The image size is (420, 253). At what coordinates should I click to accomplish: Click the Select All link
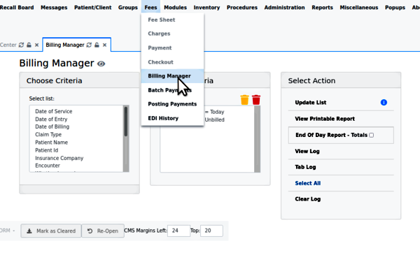(x=308, y=183)
